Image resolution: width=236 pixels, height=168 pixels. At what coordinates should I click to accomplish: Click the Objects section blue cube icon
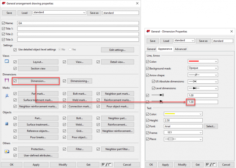point(6,124)
